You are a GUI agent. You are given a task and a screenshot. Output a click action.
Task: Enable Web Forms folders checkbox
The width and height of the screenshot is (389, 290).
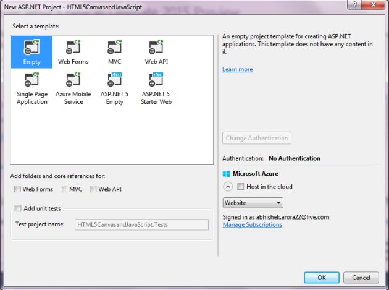[x=17, y=189]
